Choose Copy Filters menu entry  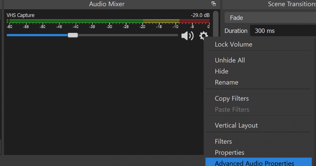(x=232, y=99)
